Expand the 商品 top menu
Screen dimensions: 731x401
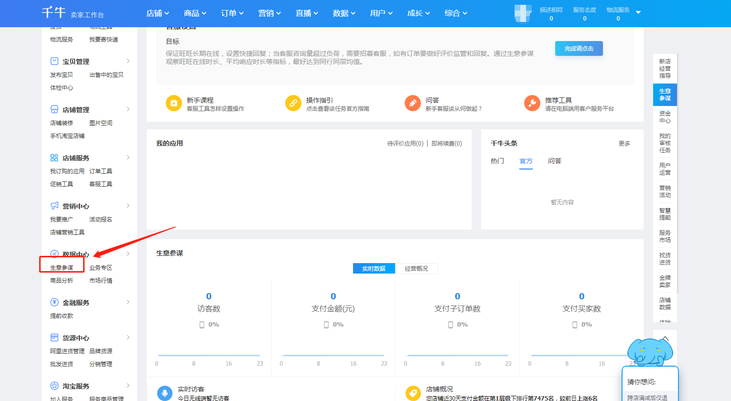[195, 13]
